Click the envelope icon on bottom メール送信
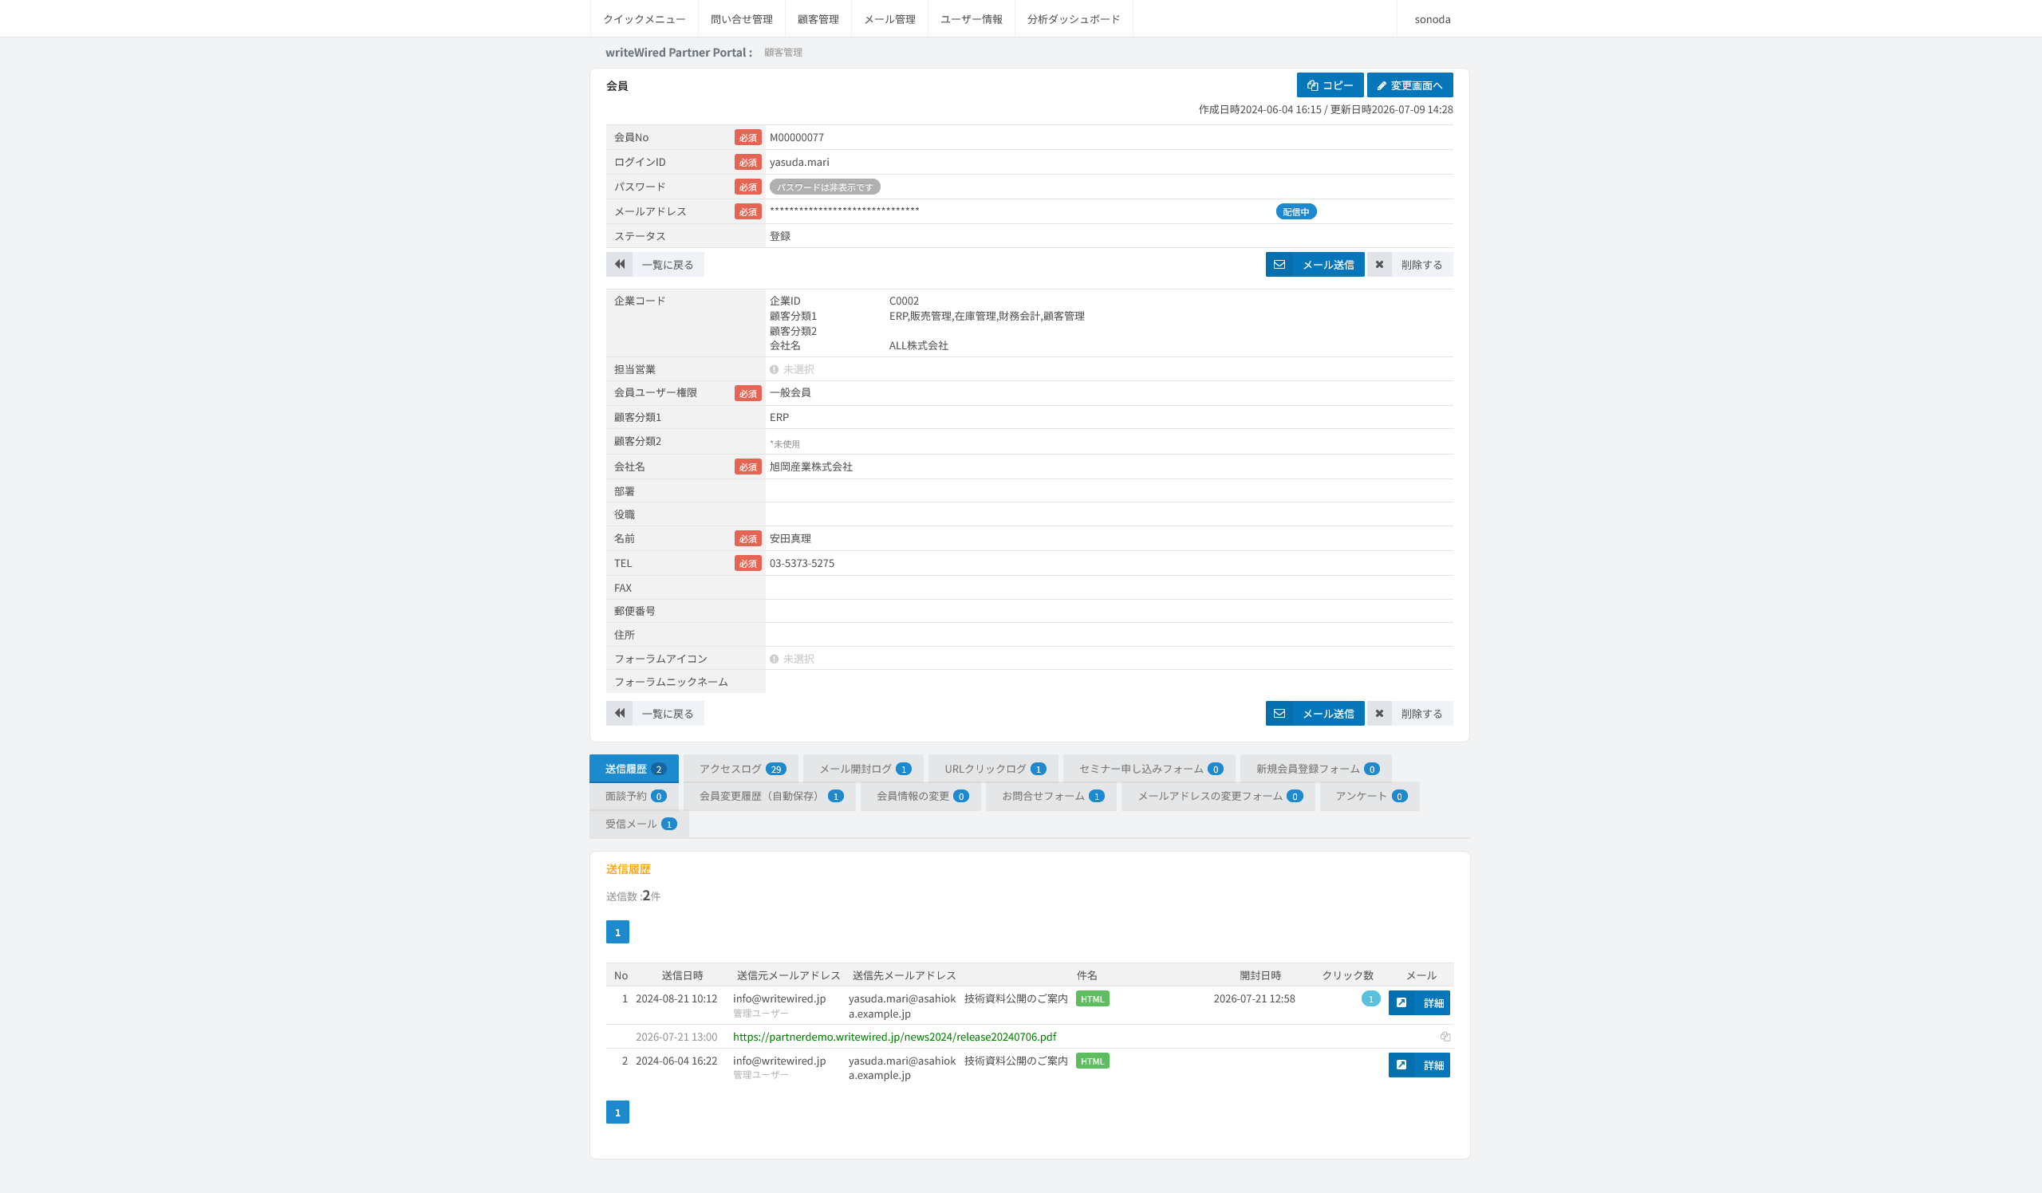The height and width of the screenshot is (1193, 2042). pyautogui.click(x=1279, y=713)
